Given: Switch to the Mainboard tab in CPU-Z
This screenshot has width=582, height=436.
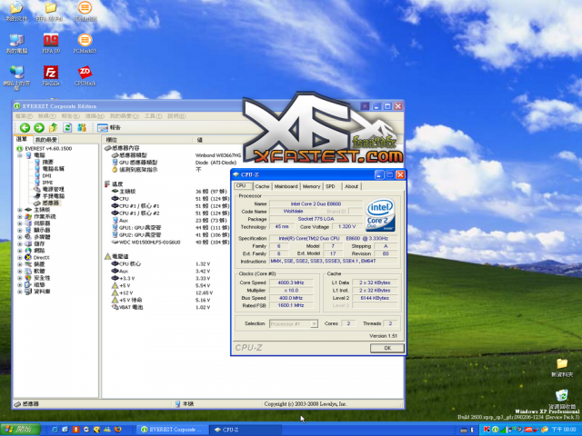Looking at the screenshot, I should (x=286, y=186).
